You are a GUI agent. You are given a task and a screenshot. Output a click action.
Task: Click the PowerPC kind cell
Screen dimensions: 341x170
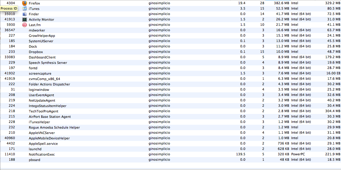298,154
